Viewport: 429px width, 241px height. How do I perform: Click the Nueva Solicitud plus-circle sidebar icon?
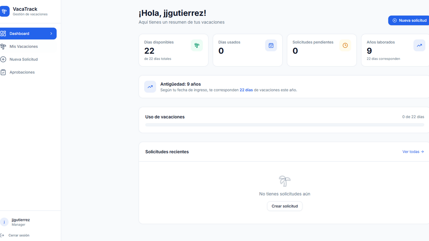coord(3,59)
